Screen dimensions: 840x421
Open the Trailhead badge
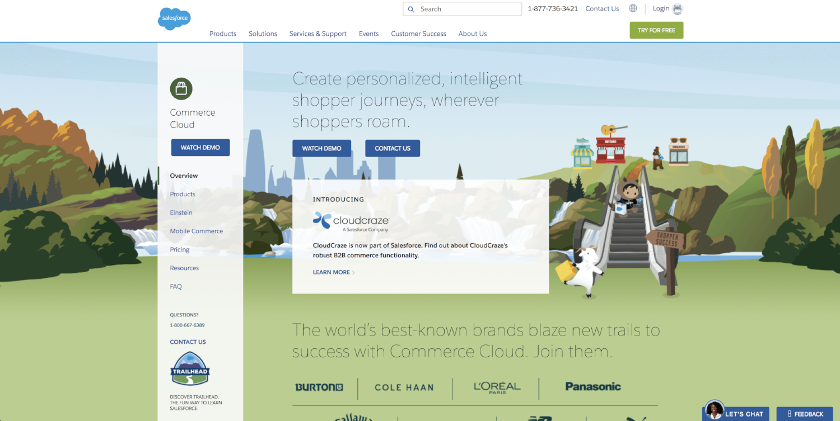click(x=190, y=368)
